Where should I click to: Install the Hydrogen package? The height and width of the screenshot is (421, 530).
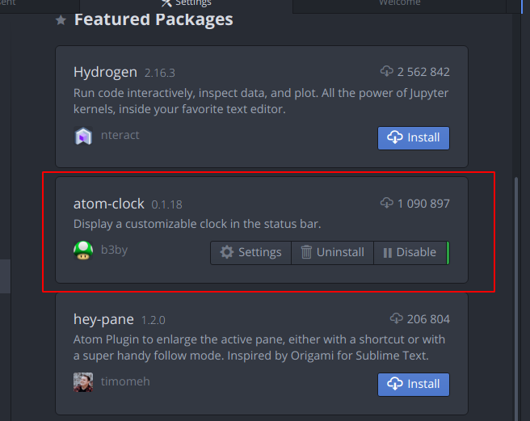pos(414,138)
